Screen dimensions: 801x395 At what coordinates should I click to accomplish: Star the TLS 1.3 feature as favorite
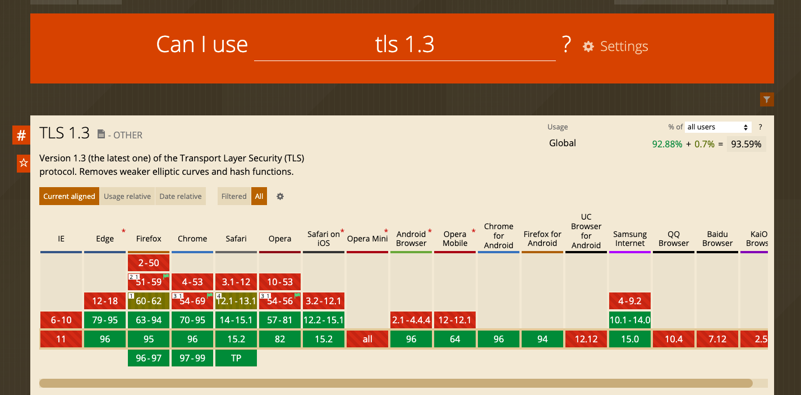[22, 163]
